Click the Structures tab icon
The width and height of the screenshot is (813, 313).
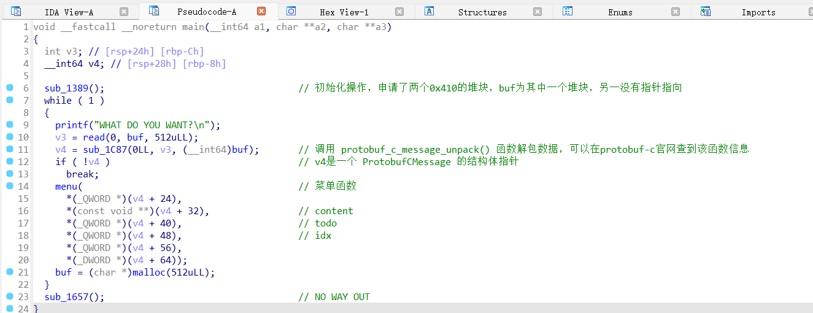coord(430,11)
